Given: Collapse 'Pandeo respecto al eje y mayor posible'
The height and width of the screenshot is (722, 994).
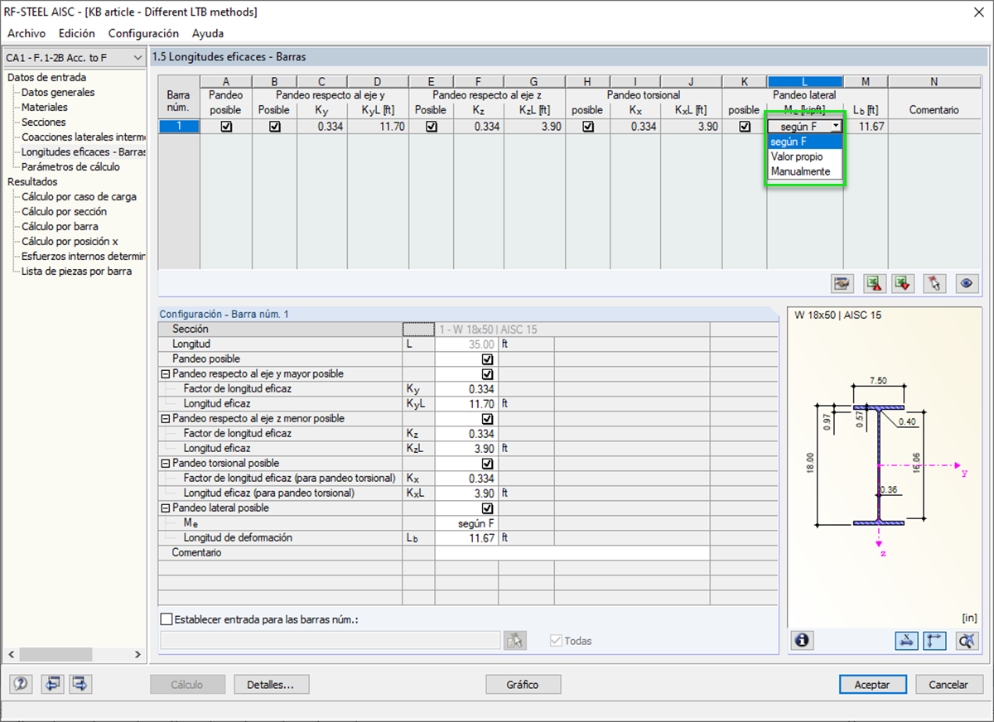Looking at the screenshot, I should pyautogui.click(x=165, y=374).
